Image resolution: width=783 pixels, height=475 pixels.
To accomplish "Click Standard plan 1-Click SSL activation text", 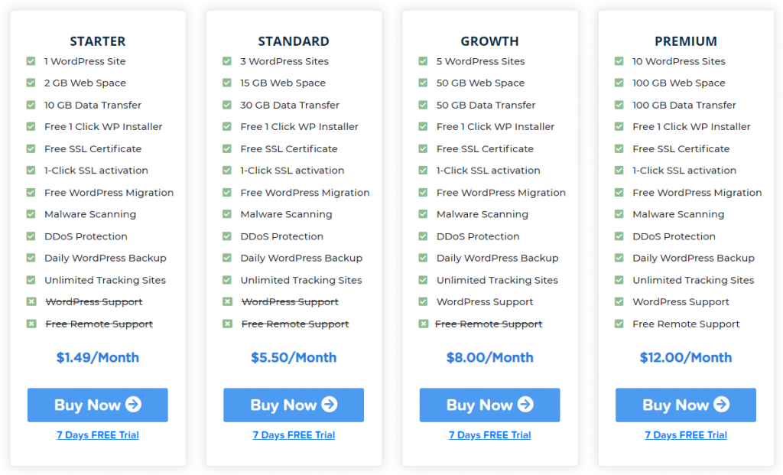I will [292, 171].
